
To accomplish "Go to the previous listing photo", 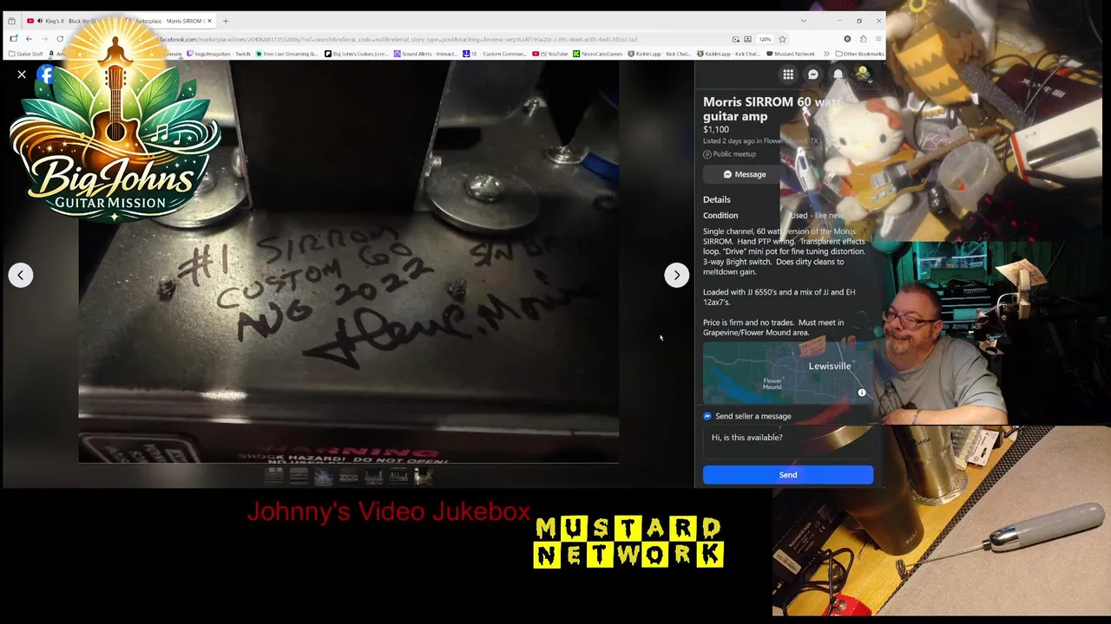I will point(21,275).
